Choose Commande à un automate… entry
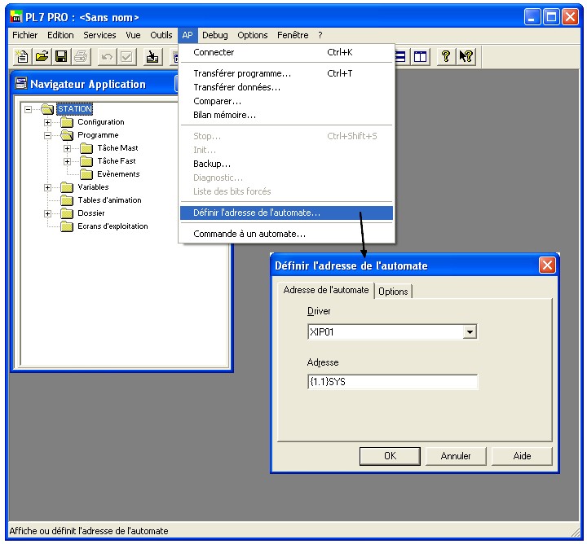The image size is (587, 544). tap(286, 234)
